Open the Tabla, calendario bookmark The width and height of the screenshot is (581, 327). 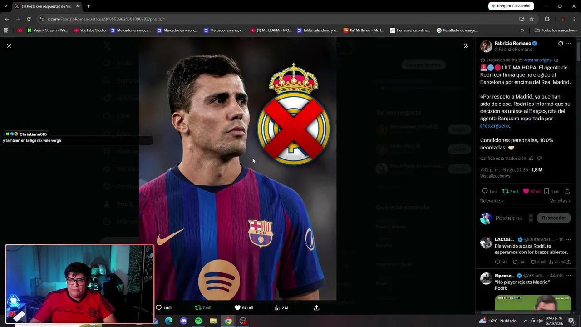[x=318, y=30]
